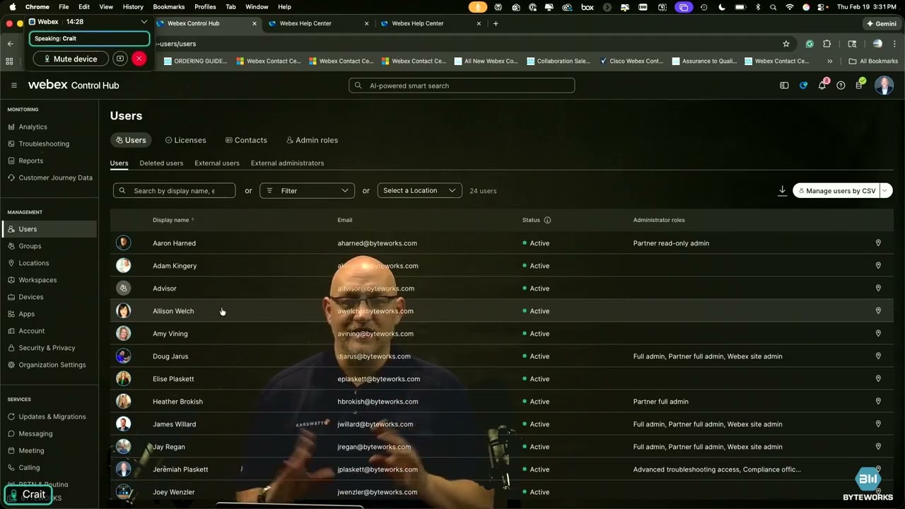This screenshot has width=905, height=509.
Task: Open a new Chrome tab
Action: [496, 23]
